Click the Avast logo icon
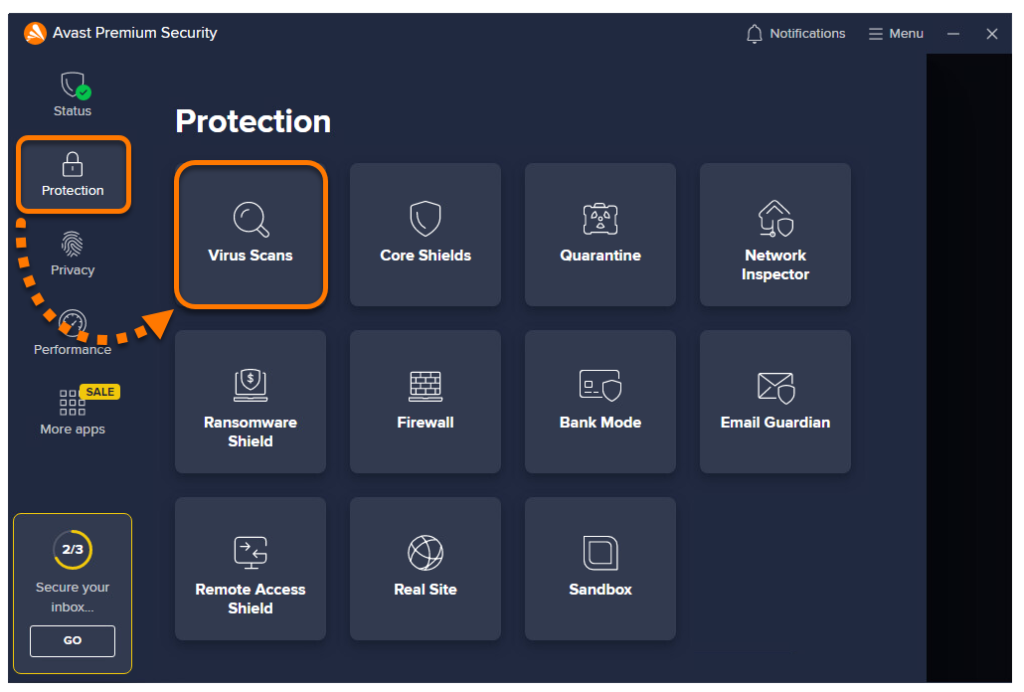 [x=35, y=33]
